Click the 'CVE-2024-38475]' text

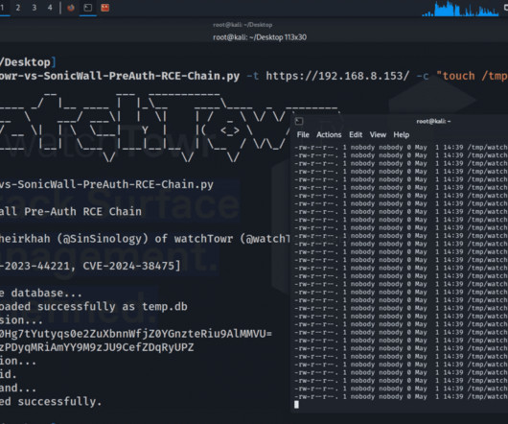131,266
